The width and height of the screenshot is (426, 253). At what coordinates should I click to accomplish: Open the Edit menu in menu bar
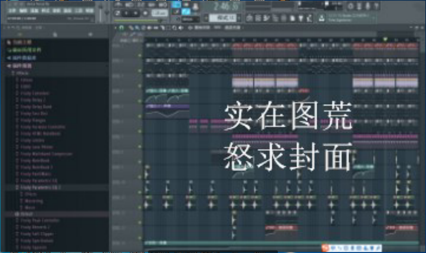pyautogui.click(x=23, y=11)
